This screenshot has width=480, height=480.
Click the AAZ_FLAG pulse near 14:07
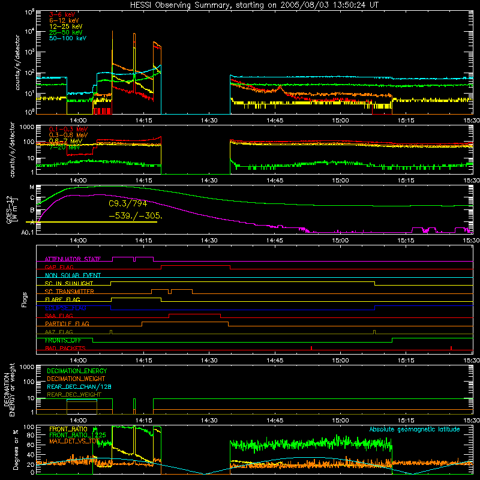(x=111, y=332)
